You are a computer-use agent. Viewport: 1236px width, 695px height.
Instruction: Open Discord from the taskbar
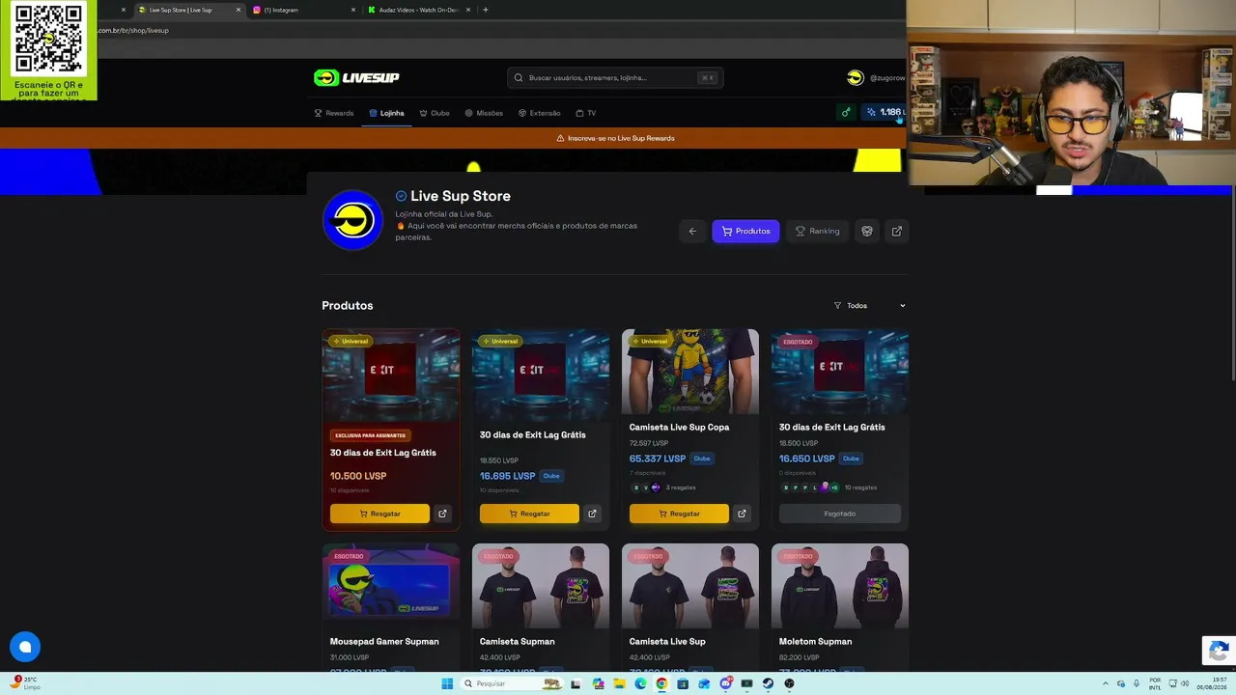(x=725, y=683)
